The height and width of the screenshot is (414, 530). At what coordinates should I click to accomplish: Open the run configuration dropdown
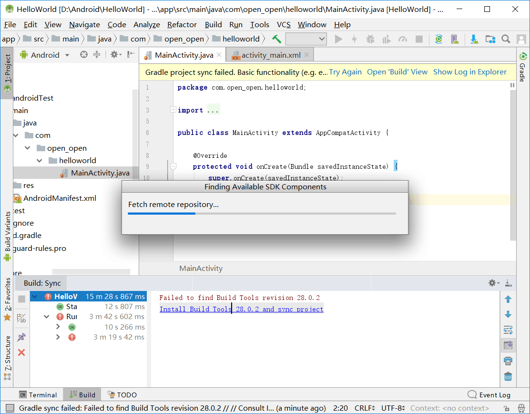coord(306,39)
